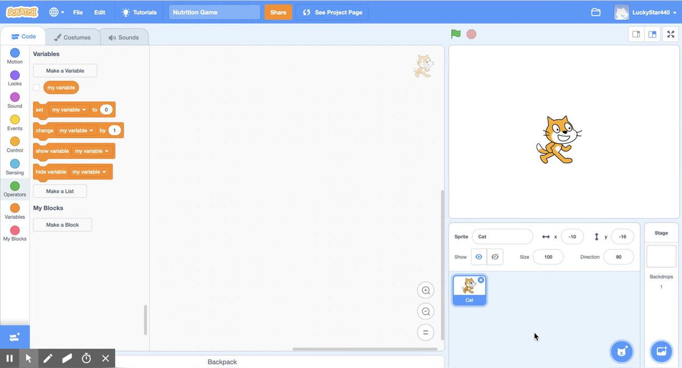Open the File menu
The height and width of the screenshot is (368, 682).
[x=78, y=12]
